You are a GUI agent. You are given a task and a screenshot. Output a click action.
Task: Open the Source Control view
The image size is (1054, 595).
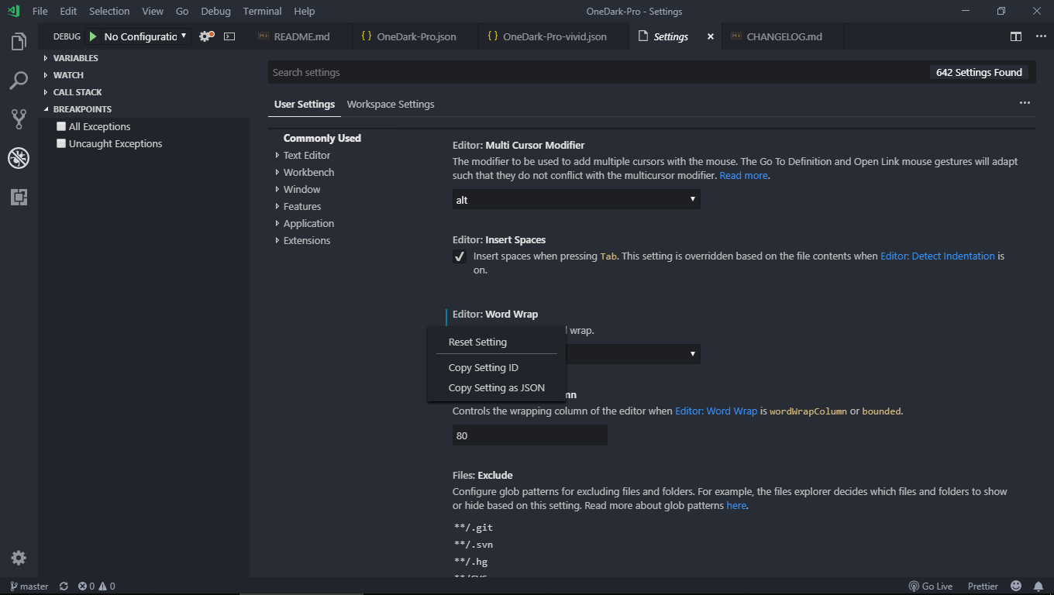19,119
